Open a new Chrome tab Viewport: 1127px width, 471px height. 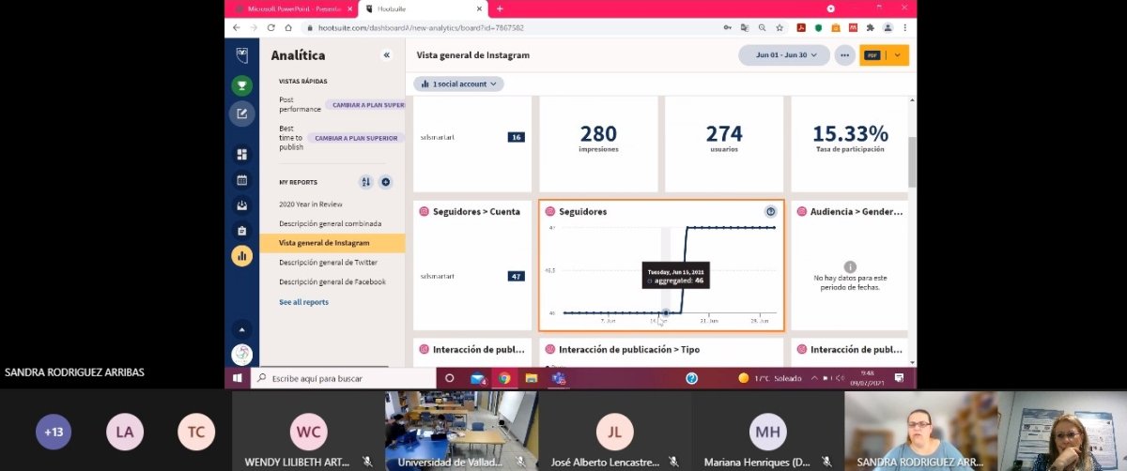pos(500,8)
